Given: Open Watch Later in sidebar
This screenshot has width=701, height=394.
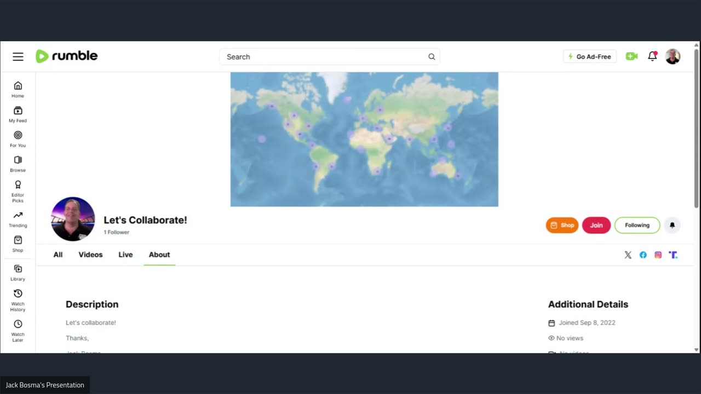Looking at the screenshot, I should (18, 331).
